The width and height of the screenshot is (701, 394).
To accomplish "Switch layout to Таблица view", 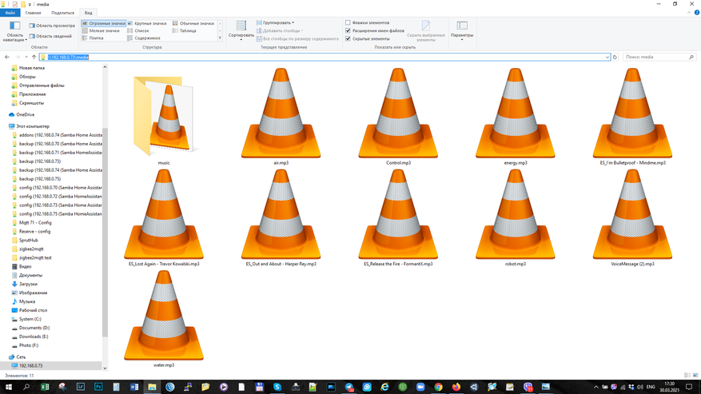I will [x=184, y=31].
